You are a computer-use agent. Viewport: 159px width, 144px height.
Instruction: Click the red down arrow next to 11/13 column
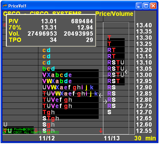tap(101, 131)
